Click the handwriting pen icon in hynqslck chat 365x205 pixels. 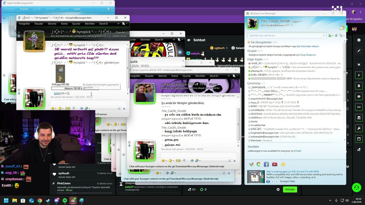pyautogui.click(x=119, y=108)
